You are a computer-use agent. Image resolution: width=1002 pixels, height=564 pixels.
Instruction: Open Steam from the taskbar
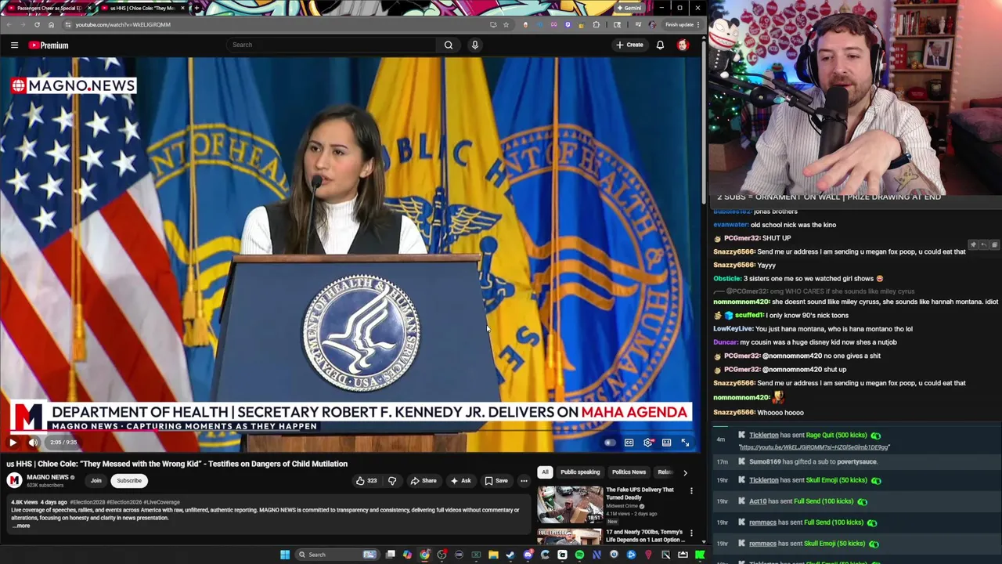point(510,555)
